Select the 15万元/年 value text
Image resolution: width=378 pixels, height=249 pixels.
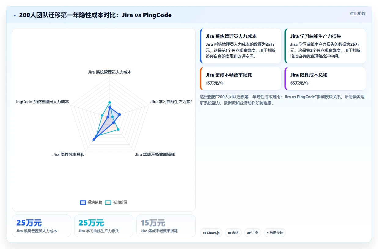215,83
